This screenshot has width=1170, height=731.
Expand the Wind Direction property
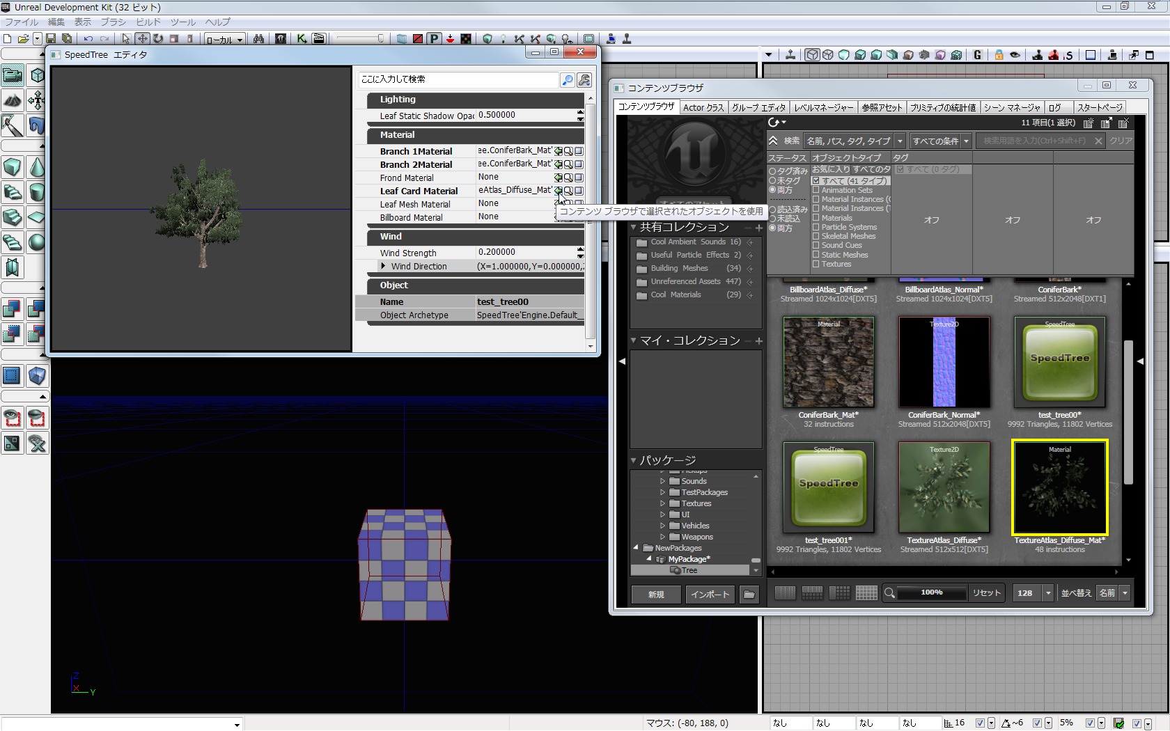click(x=383, y=266)
